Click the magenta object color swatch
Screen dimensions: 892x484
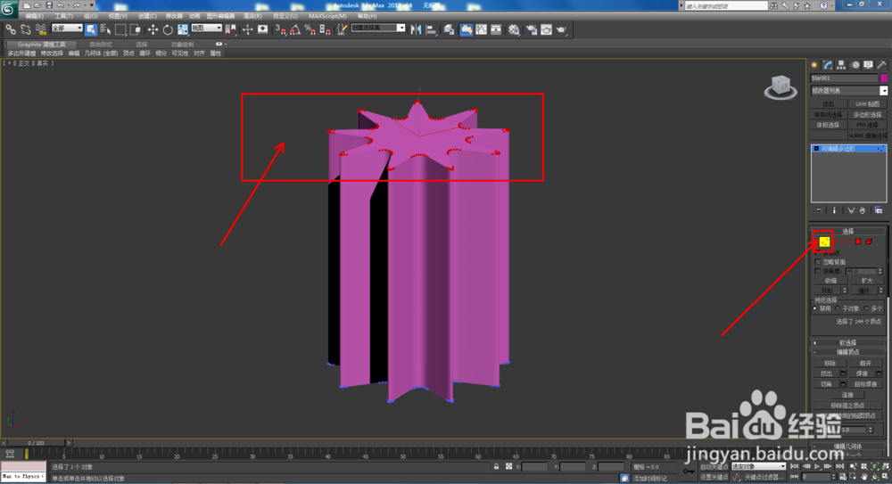tap(884, 78)
